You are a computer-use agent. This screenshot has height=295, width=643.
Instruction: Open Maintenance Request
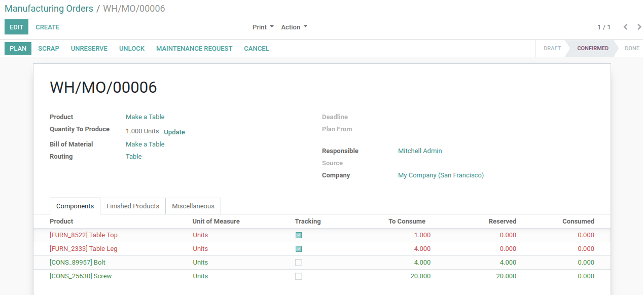point(194,48)
